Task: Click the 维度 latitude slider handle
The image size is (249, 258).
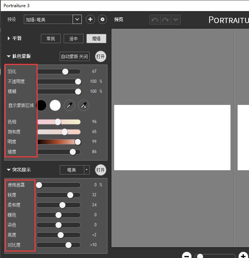Action: tap(73, 152)
